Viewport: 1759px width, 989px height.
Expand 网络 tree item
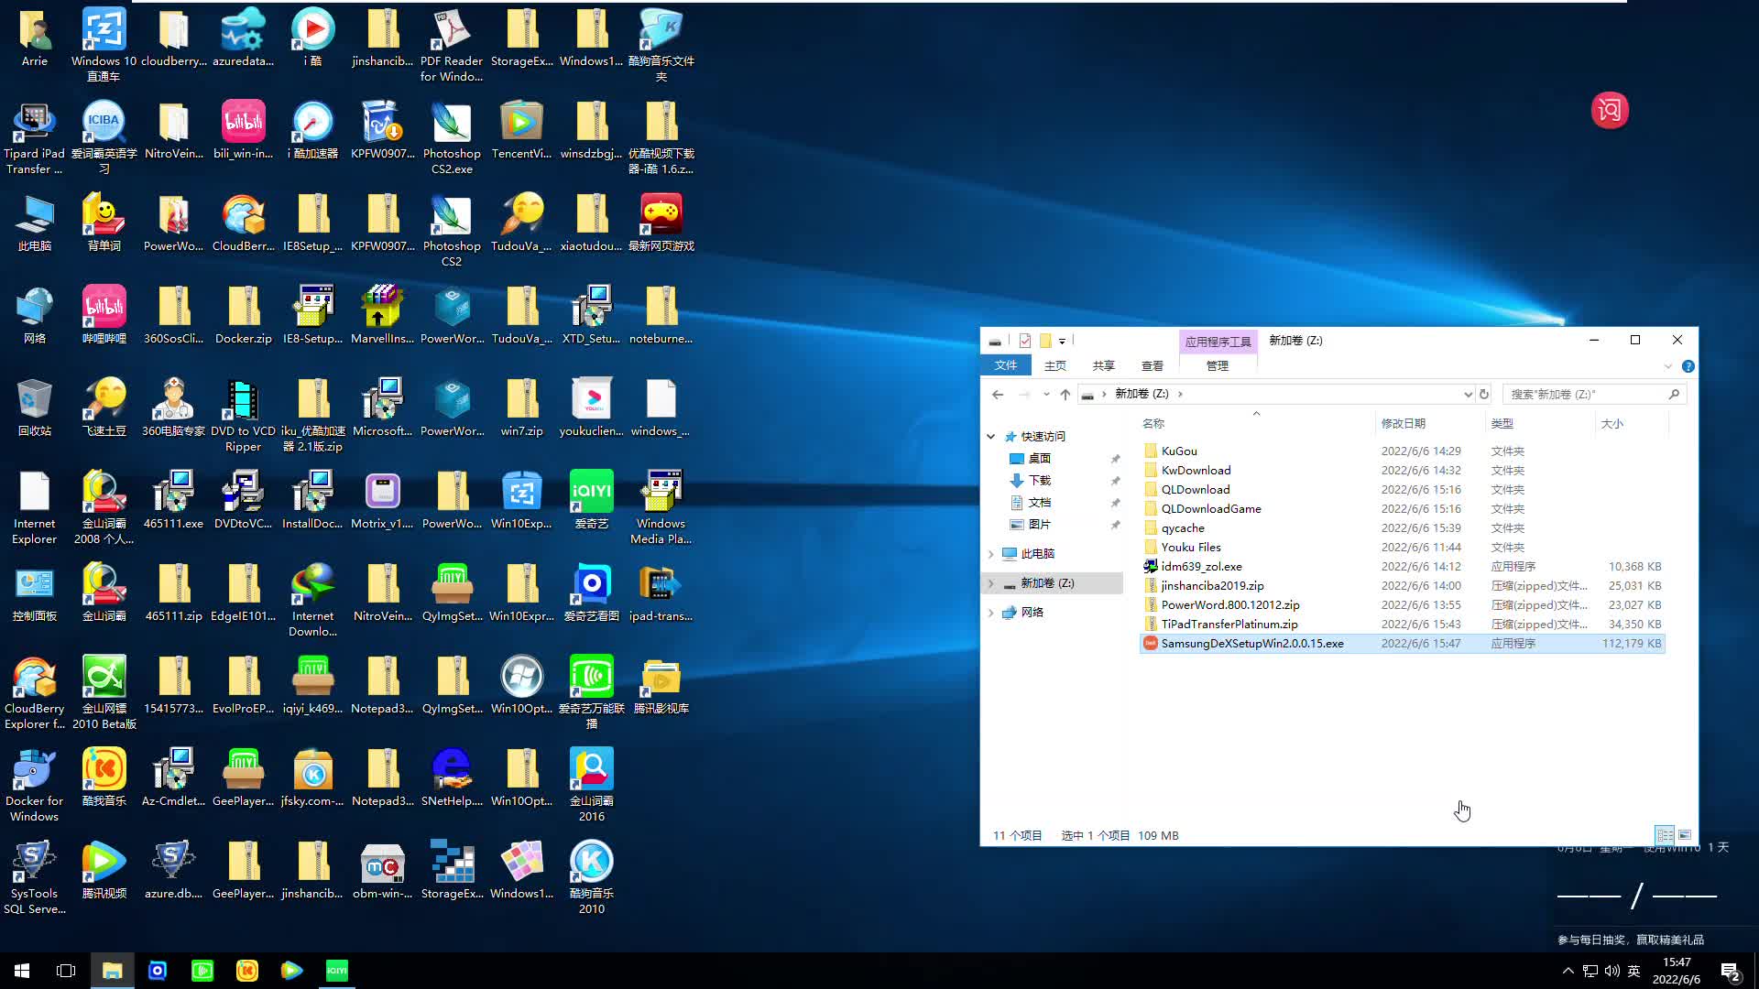click(x=990, y=611)
